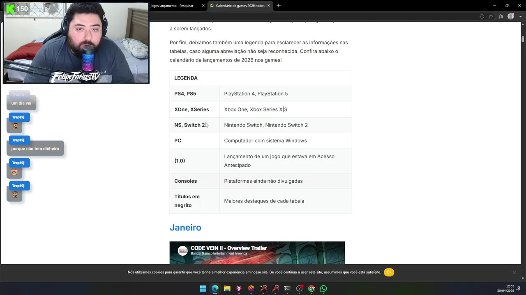Select the 'XOne, XSeries' legend cell
The image size is (526, 295).
pyautogui.click(x=194, y=109)
